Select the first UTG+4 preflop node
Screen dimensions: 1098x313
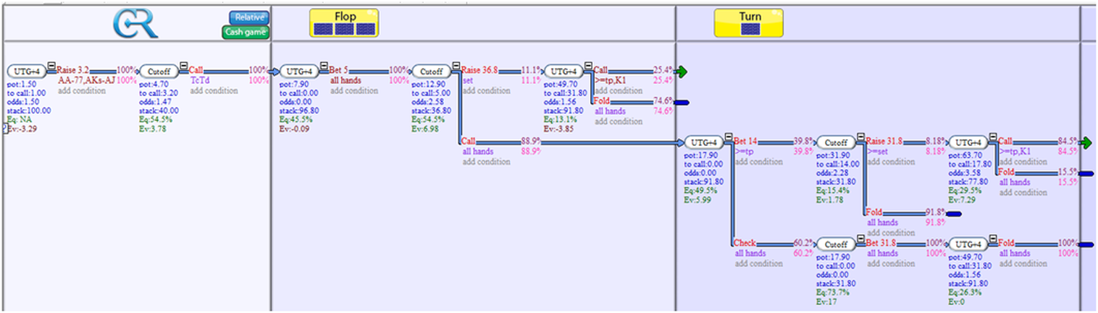click(27, 72)
